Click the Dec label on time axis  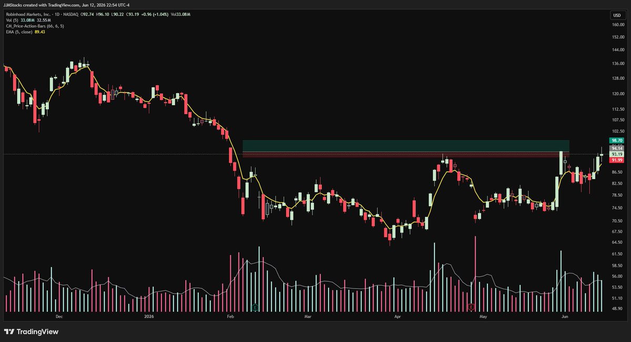coord(59,317)
